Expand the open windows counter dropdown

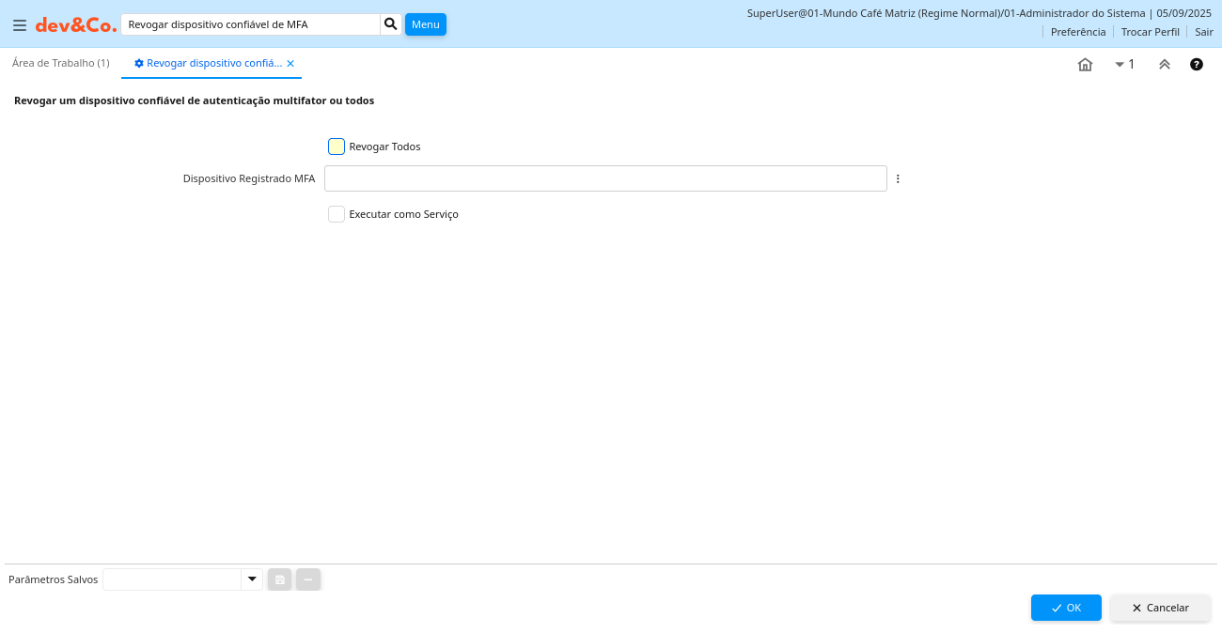[1124, 65]
